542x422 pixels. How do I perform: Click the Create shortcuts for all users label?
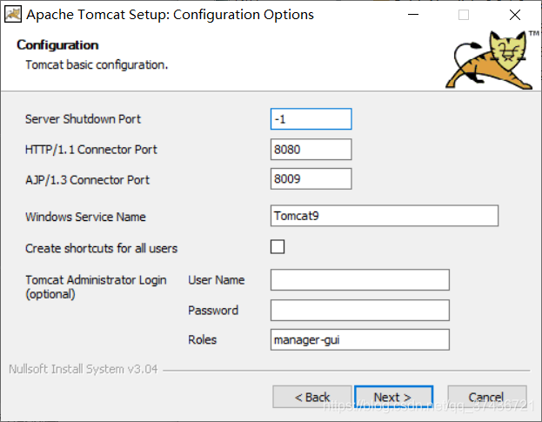click(x=101, y=249)
